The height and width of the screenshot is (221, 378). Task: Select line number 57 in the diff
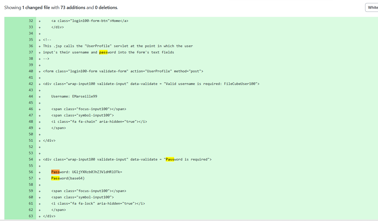[x=31, y=178]
